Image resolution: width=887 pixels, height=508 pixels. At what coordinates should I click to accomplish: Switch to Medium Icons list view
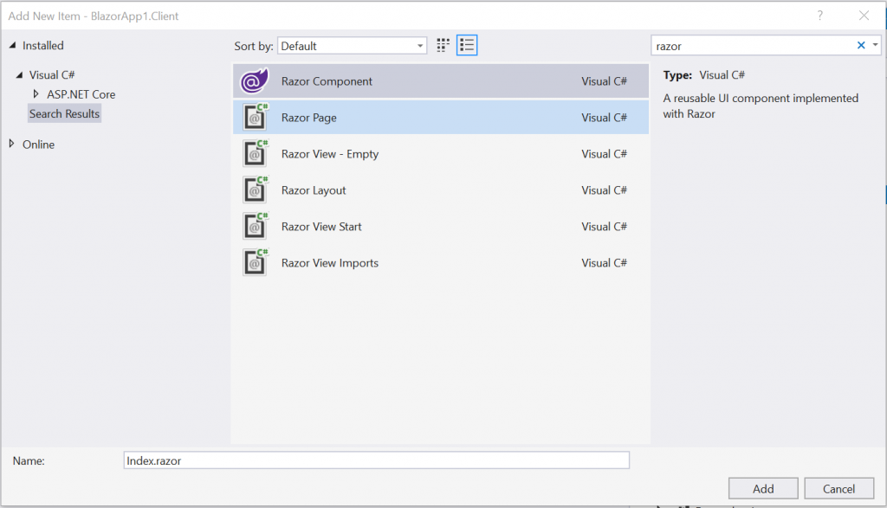click(x=466, y=45)
